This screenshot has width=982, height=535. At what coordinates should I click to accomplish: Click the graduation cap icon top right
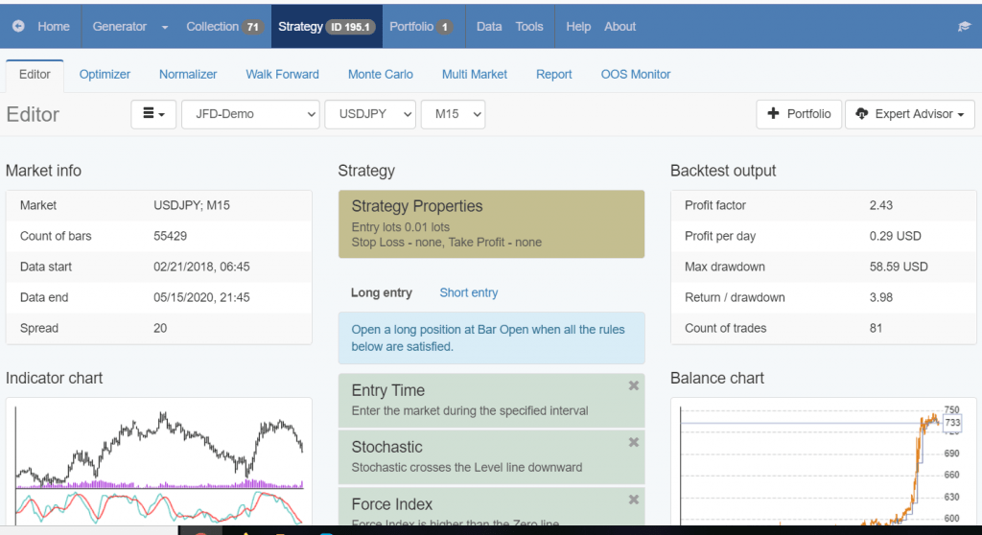[x=964, y=27]
